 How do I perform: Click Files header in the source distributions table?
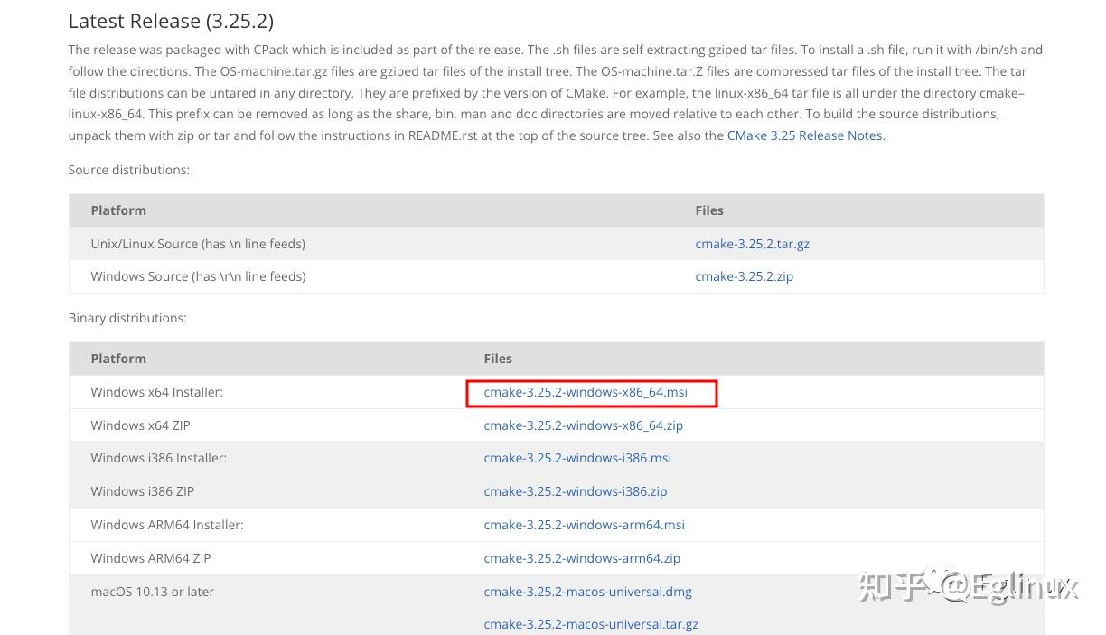(x=709, y=210)
